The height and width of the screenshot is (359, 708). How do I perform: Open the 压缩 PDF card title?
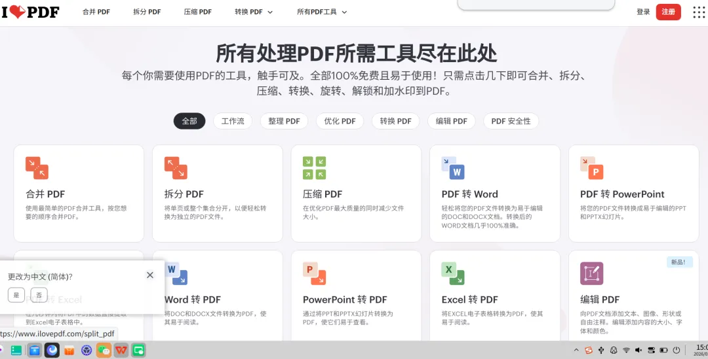pyautogui.click(x=323, y=194)
